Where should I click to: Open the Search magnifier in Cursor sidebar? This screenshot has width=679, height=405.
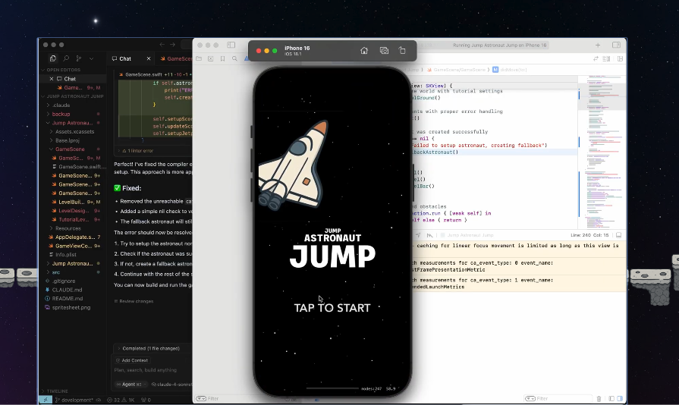66,58
